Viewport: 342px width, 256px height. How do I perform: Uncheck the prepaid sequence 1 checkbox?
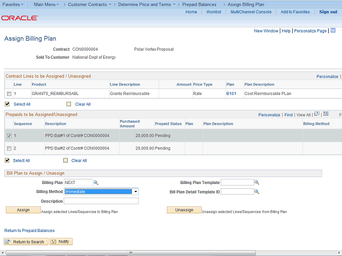(9, 136)
